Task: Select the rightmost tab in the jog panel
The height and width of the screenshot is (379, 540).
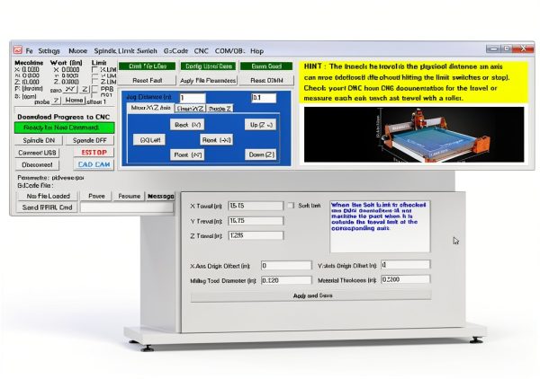Action: point(220,109)
